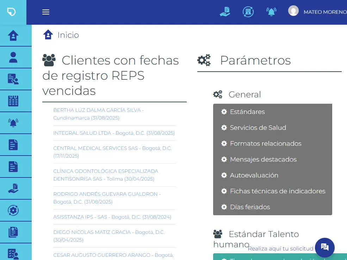The width and height of the screenshot is (347, 260).
Task: Open INTEGRAL SALUD LTDA client link
Action: pyautogui.click(x=114, y=133)
